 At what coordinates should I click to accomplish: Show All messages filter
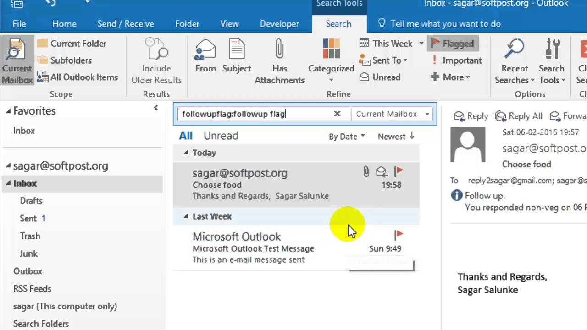tap(186, 136)
